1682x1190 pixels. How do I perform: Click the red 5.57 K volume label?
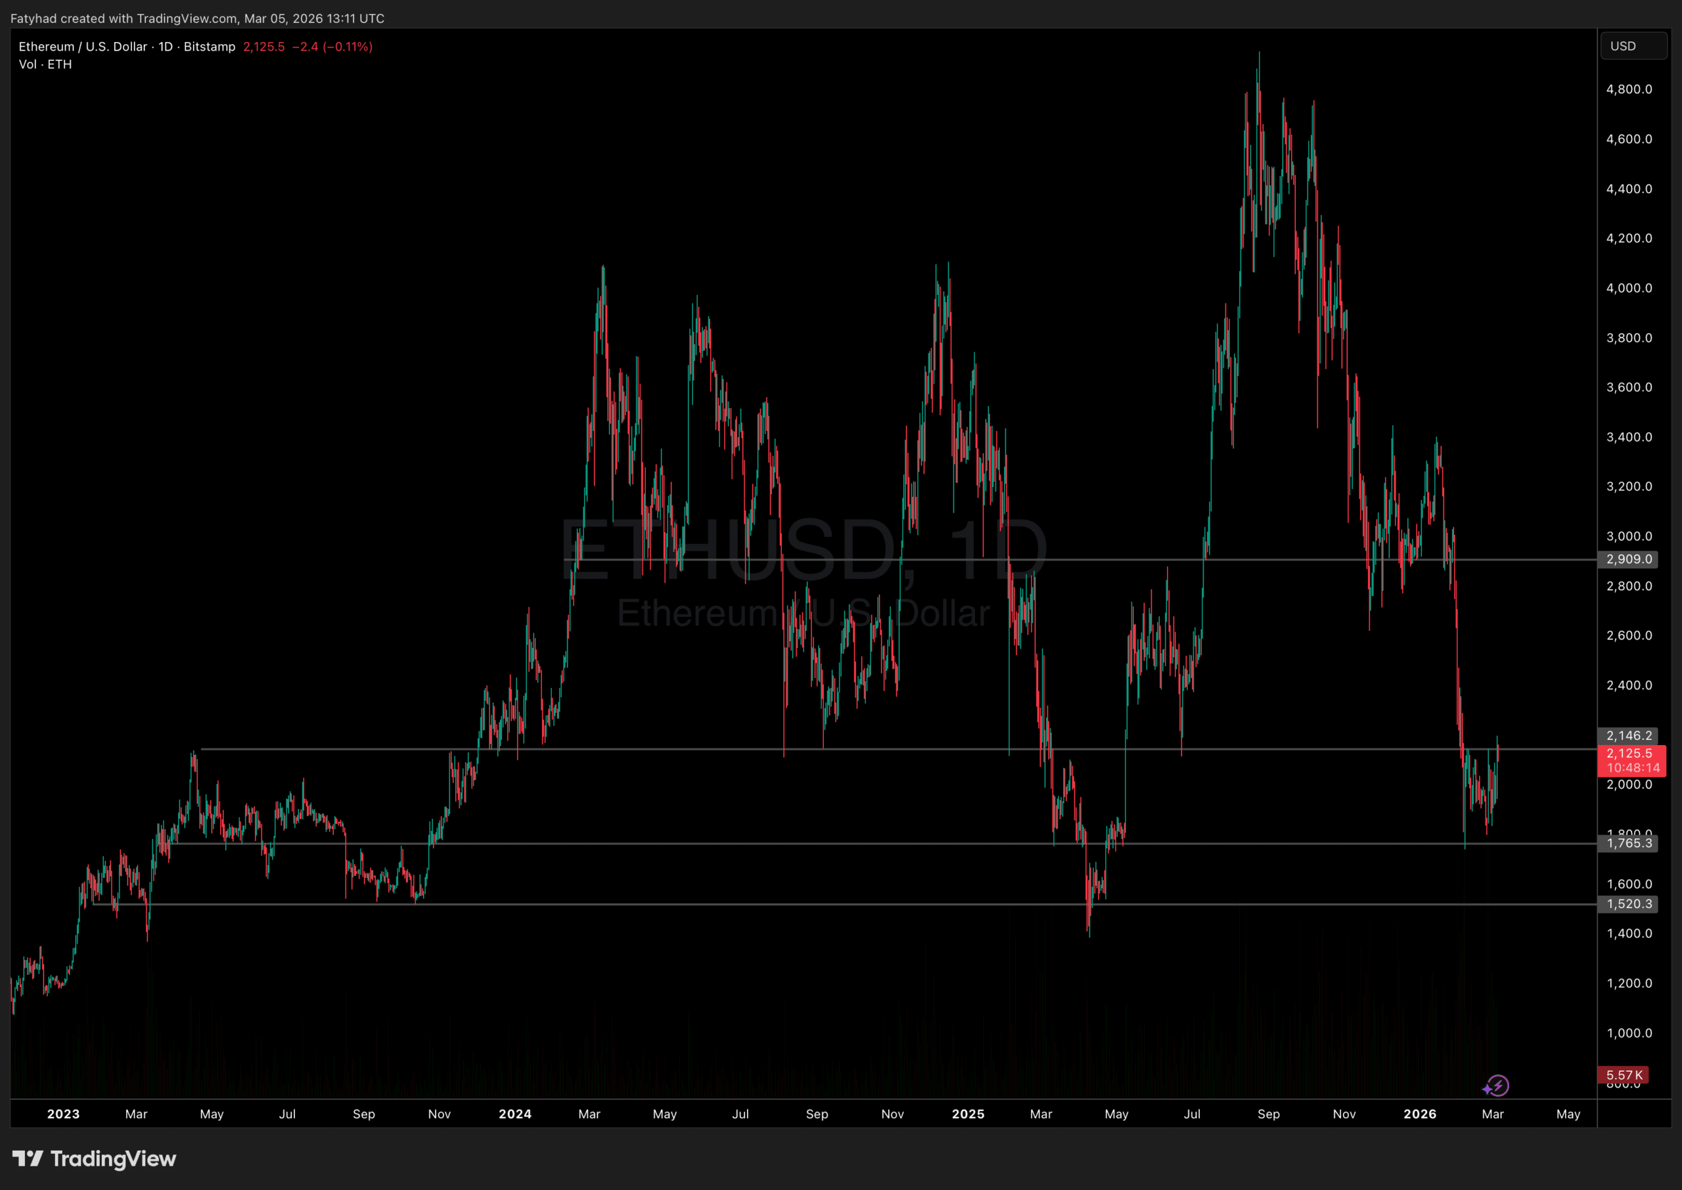coord(1624,1075)
